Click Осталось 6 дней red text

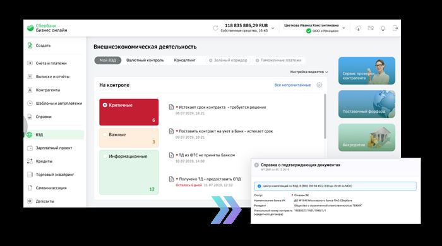point(189,185)
